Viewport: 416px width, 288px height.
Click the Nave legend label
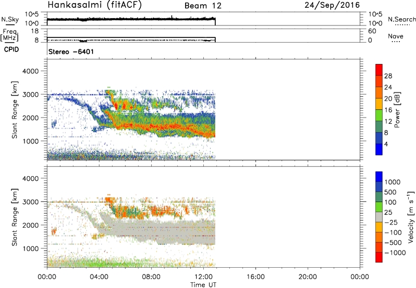[x=396, y=36]
